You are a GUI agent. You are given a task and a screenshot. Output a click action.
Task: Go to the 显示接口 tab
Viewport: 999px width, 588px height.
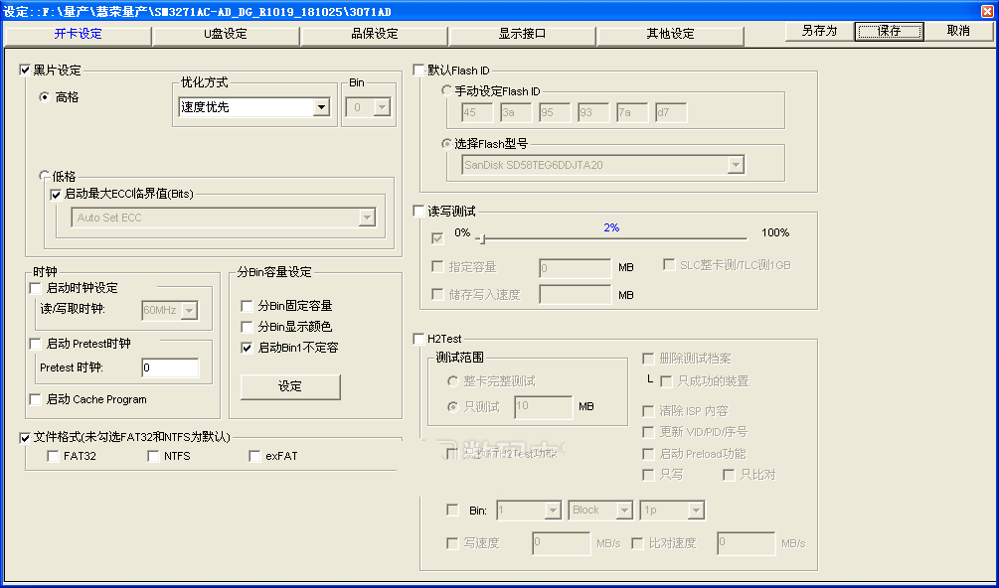coord(522,34)
